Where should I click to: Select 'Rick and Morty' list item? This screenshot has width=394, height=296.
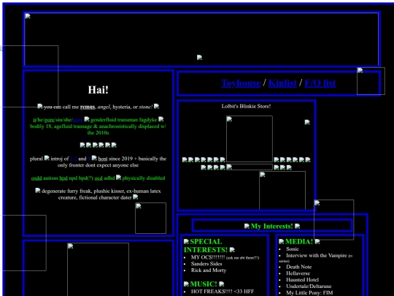(209, 270)
